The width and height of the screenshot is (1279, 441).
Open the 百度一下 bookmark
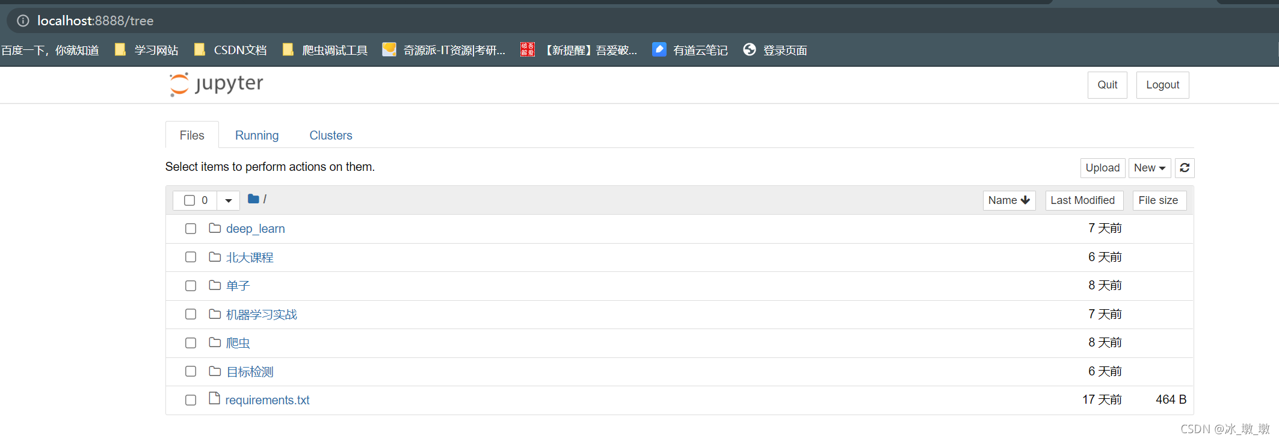[x=50, y=50]
